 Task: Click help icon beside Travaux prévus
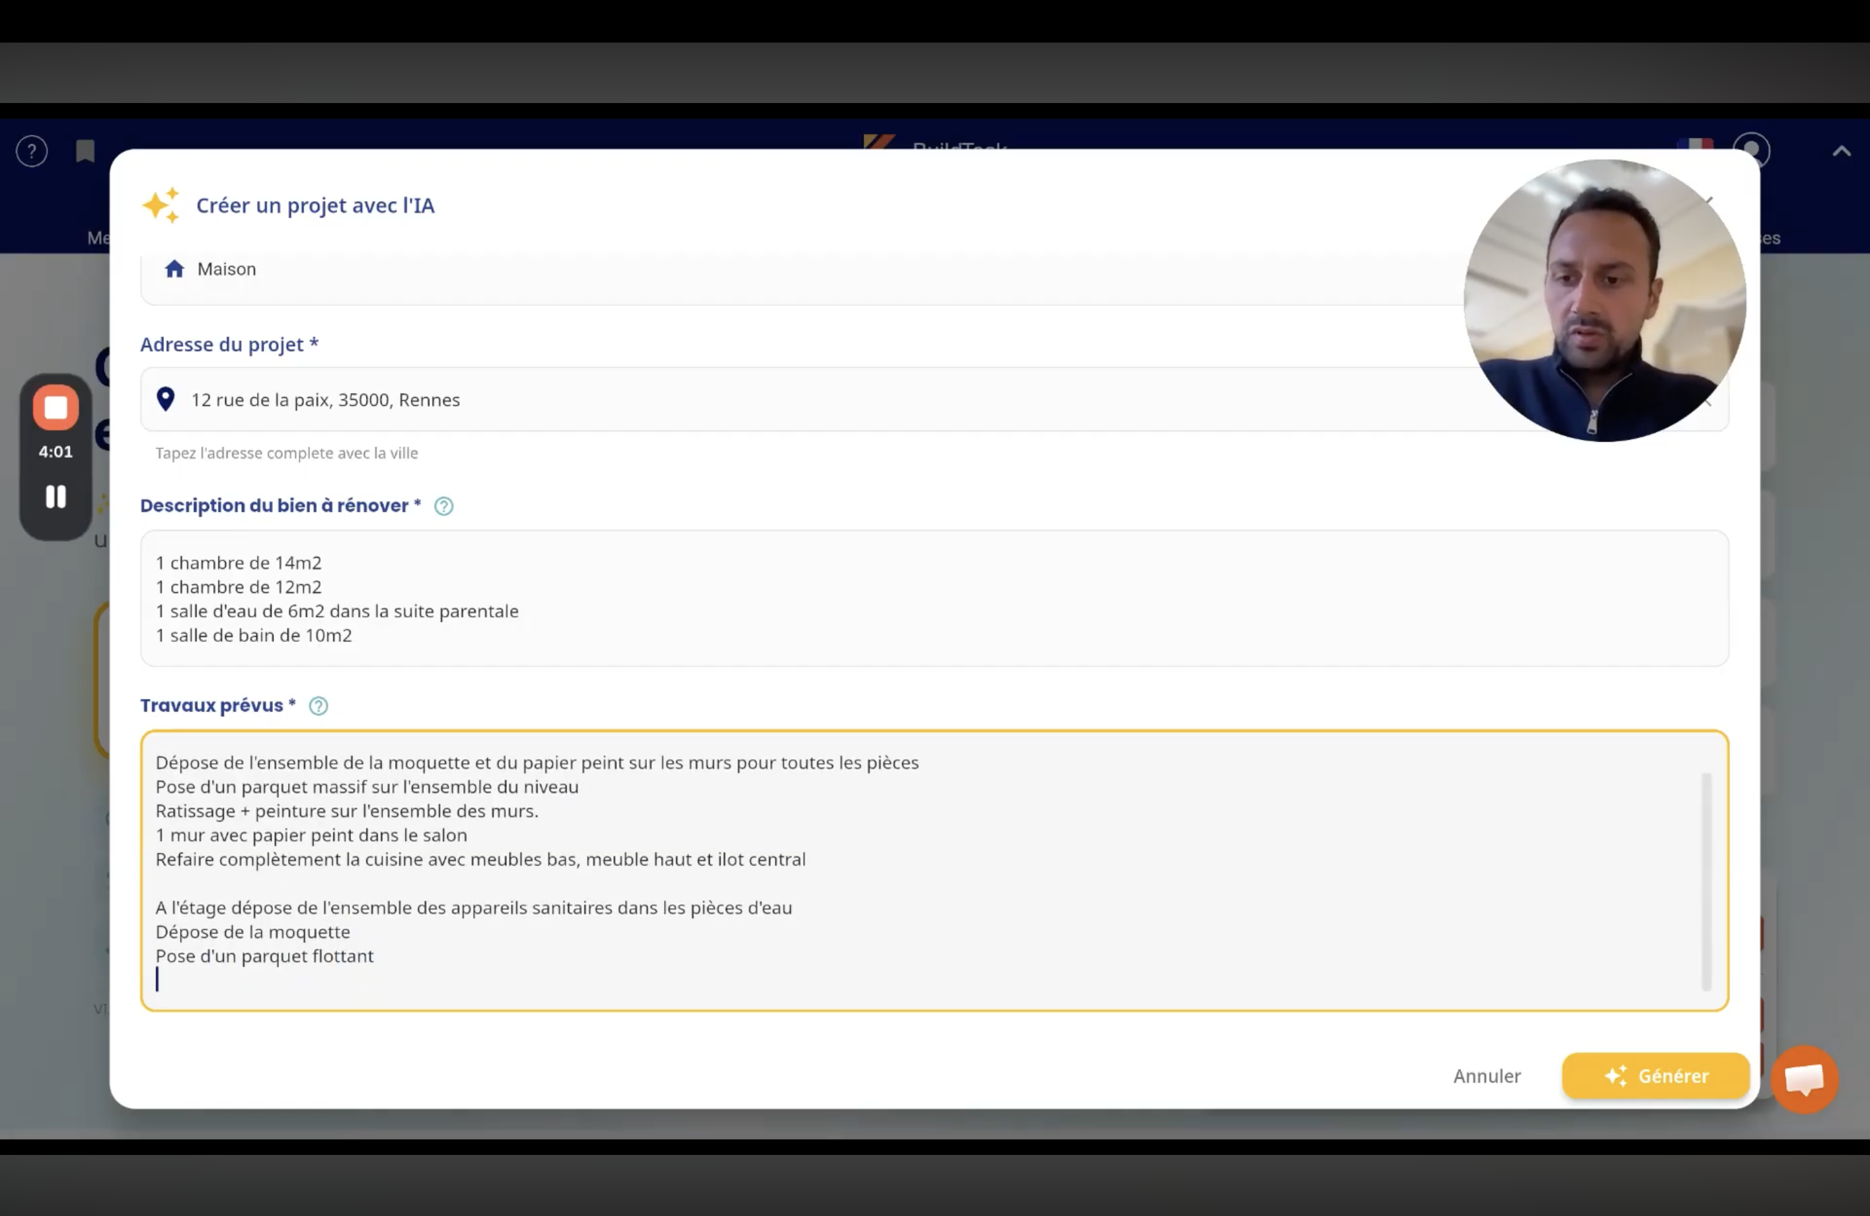pos(318,706)
